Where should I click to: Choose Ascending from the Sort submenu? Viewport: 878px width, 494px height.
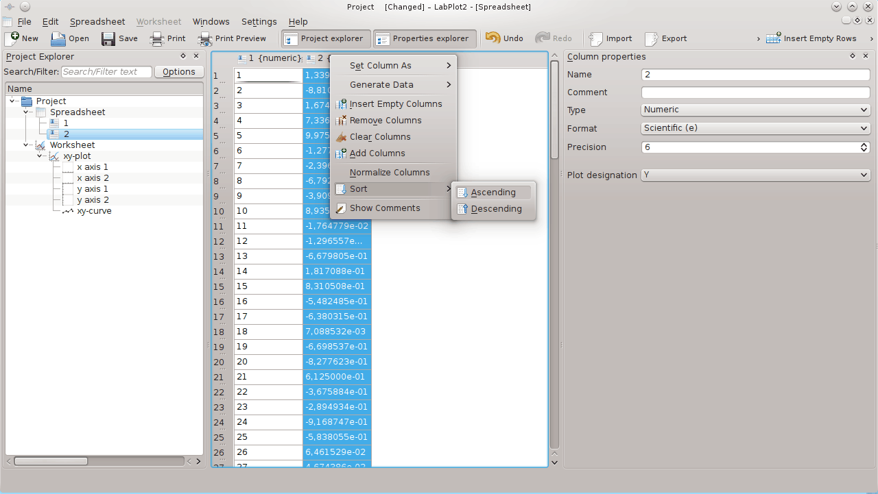(x=493, y=193)
